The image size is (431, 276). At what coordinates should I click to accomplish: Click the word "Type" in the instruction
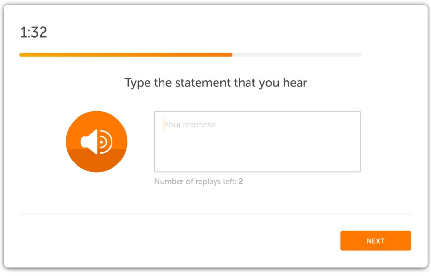pos(137,83)
